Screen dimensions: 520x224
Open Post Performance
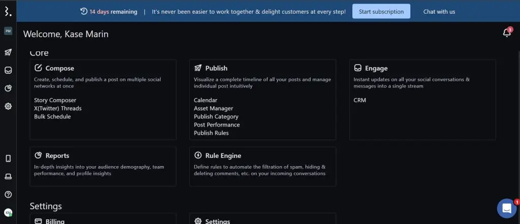click(217, 125)
